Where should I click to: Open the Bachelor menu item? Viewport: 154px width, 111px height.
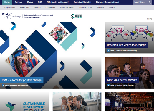[18, 2]
